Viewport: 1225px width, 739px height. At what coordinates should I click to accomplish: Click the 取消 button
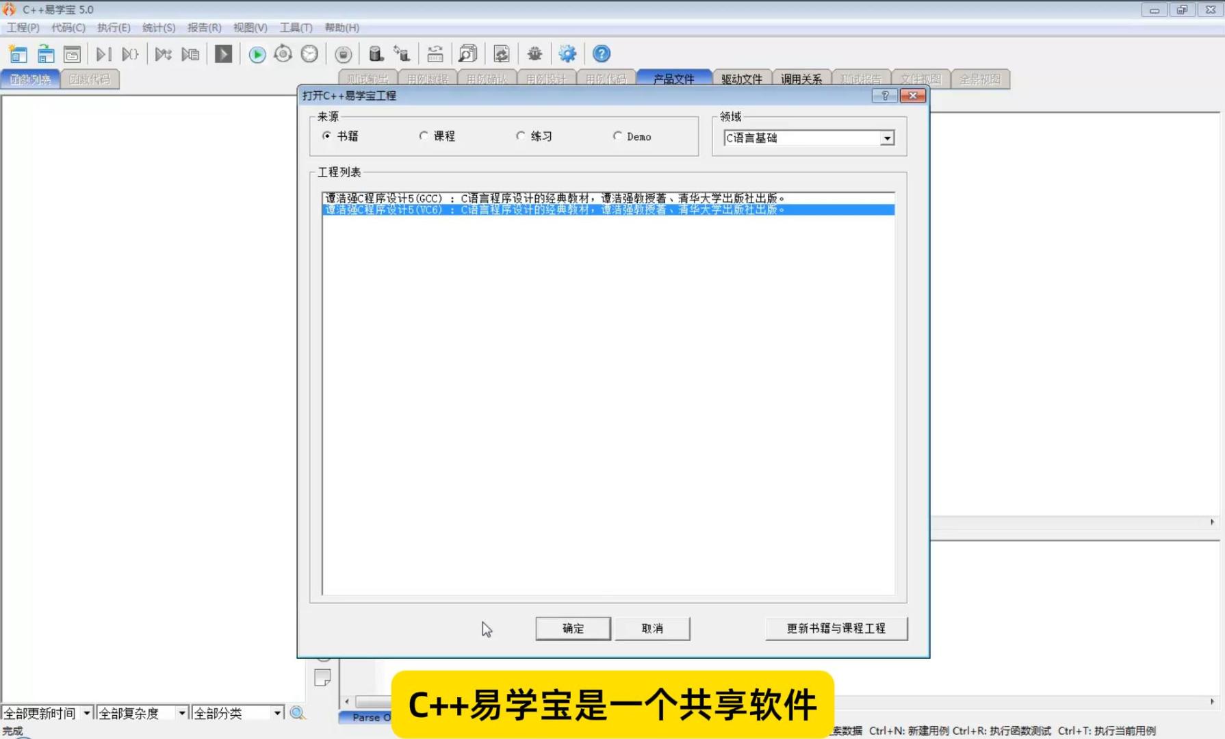pos(652,628)
